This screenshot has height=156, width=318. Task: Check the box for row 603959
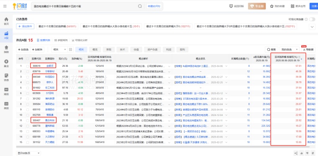pos(28,93)
